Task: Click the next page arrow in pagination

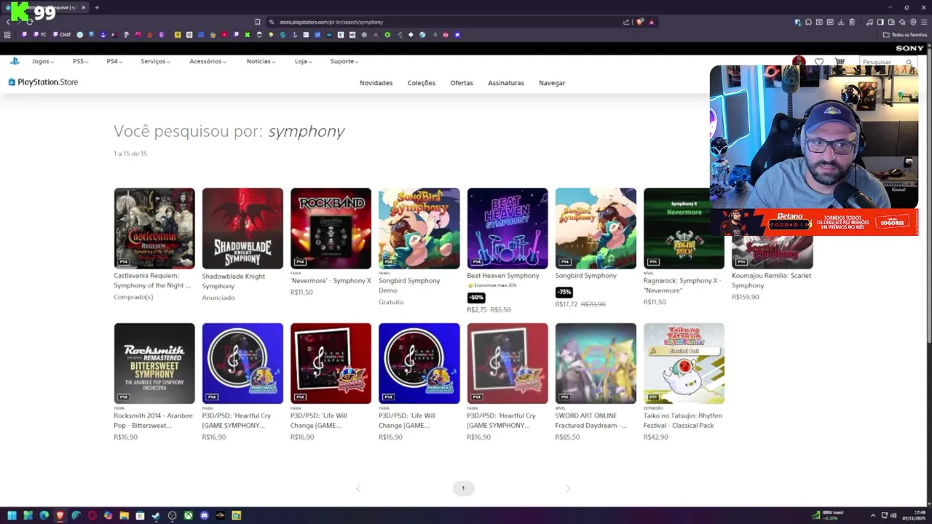Action: tap(568, 488)
